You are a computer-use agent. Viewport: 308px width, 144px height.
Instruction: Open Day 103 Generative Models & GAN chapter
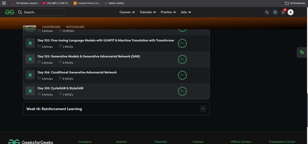(x=89, y=56)
